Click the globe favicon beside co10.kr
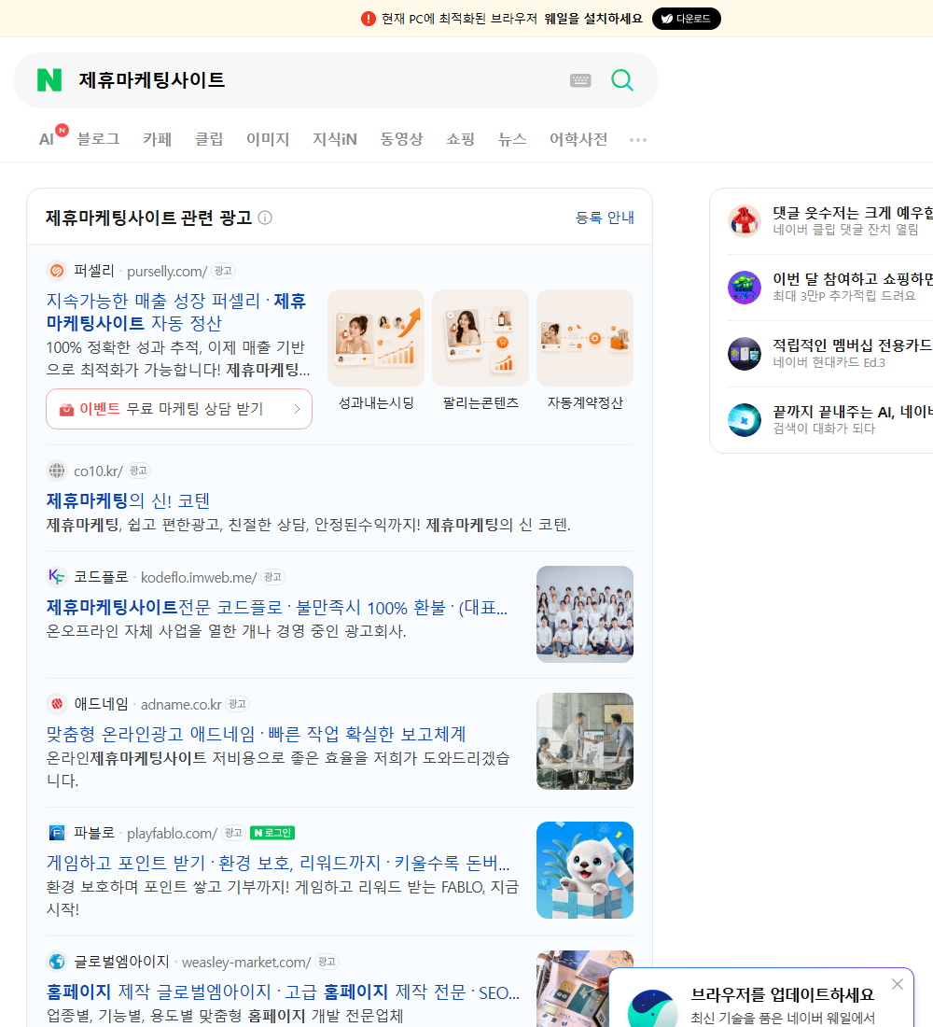The image size is (933, 1027). tap(57, 471)
